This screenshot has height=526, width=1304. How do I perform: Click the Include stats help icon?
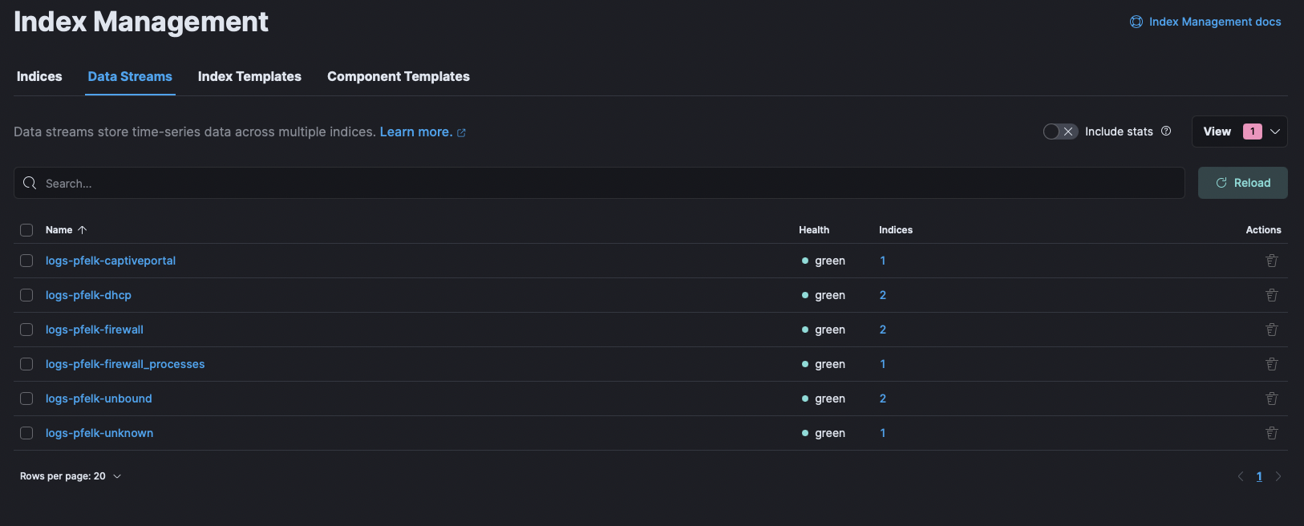pyautogui.click(x=1166, y=131)
